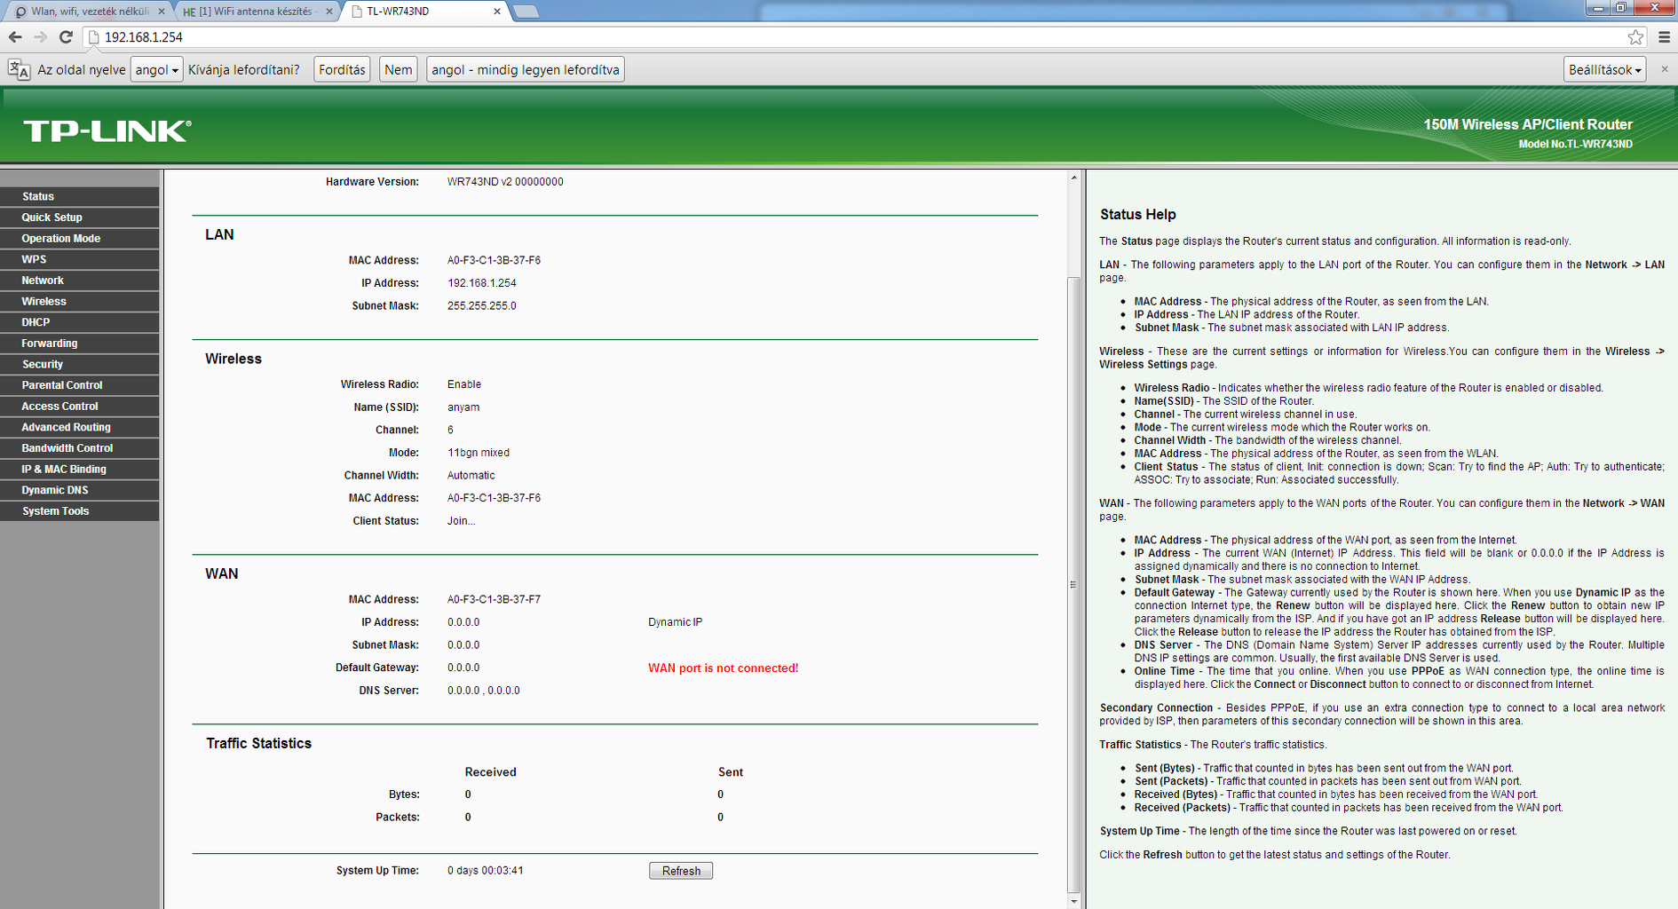Click the Fordítás translate button

coord(342,69)
